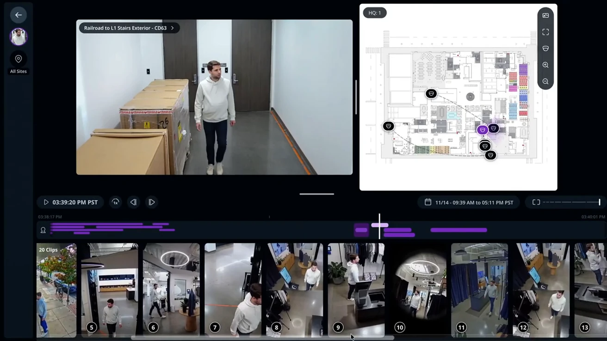Open clip thumbnail number 5

tap(110, 290)
